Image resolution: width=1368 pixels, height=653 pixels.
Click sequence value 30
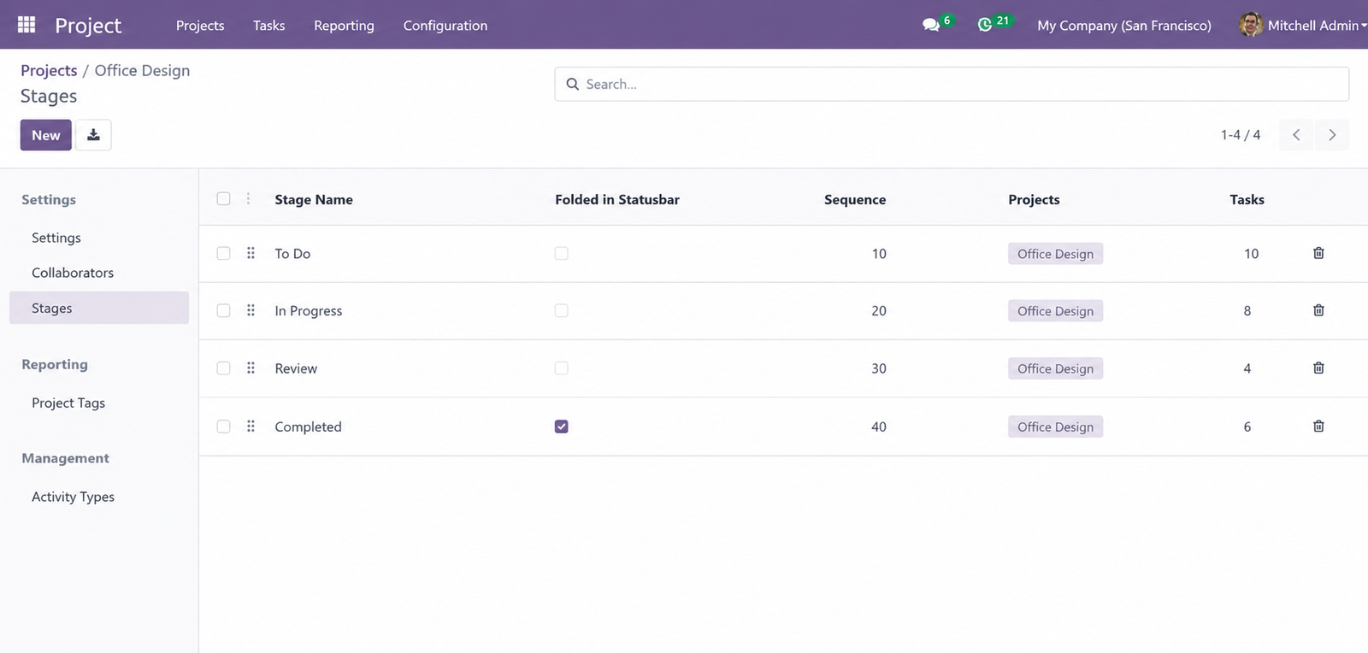[x=879, y=368]
